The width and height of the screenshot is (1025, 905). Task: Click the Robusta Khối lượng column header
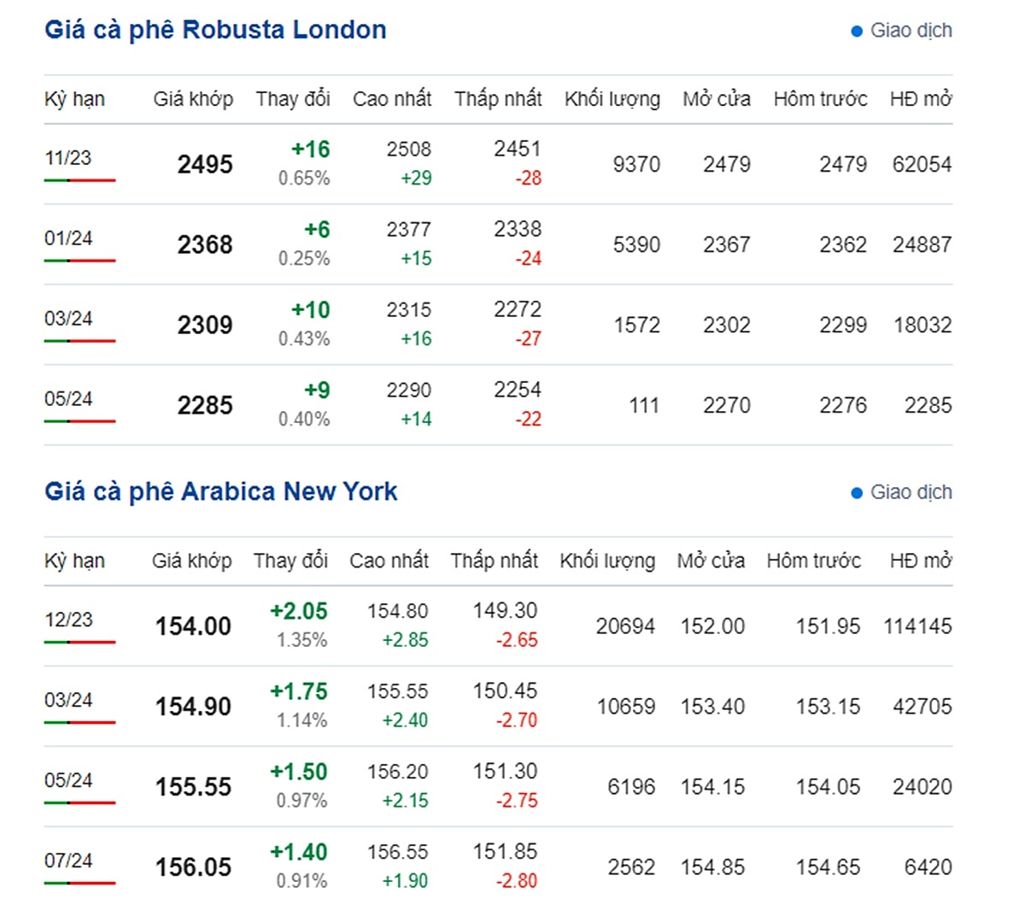point(612,99)
